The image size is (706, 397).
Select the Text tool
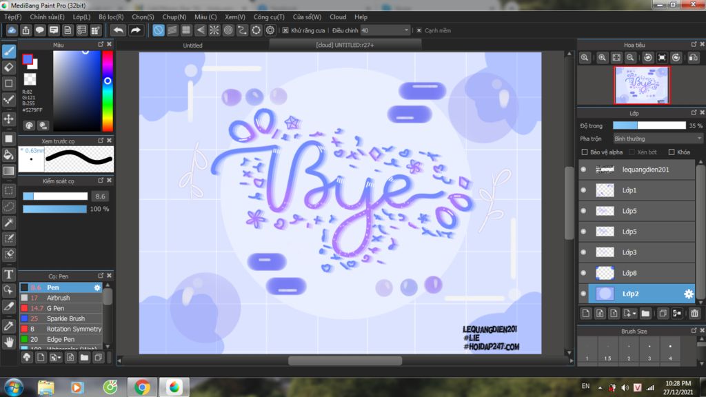tap(8, 274)
